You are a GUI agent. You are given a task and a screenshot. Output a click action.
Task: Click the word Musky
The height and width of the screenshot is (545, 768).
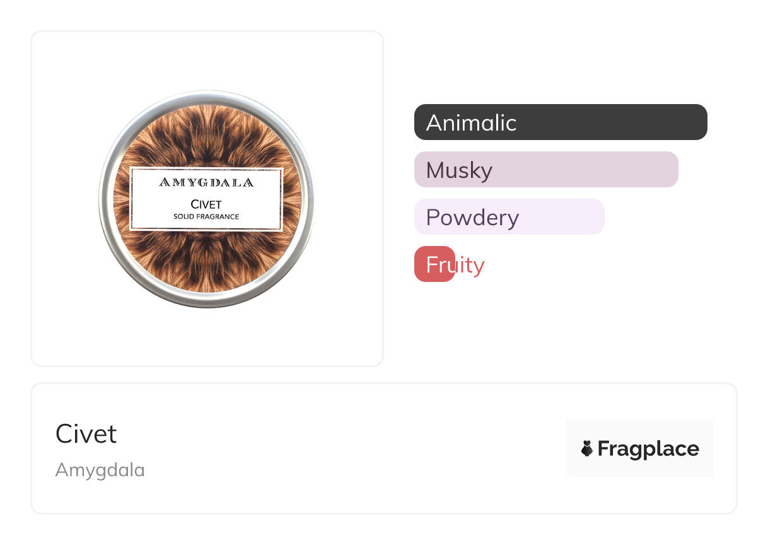(x=459, y=170)
